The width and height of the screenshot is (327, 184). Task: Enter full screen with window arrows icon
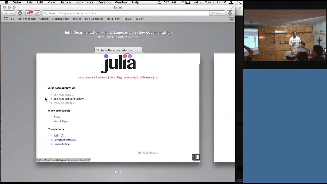(x=232, y=7)
